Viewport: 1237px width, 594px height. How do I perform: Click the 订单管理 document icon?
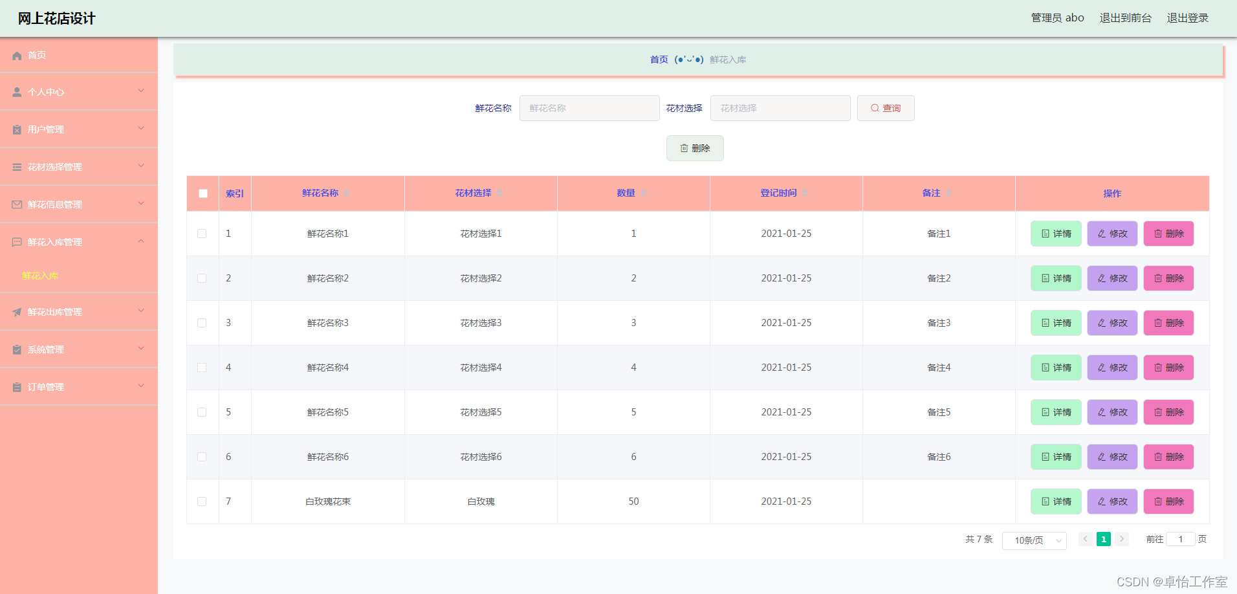16,386
